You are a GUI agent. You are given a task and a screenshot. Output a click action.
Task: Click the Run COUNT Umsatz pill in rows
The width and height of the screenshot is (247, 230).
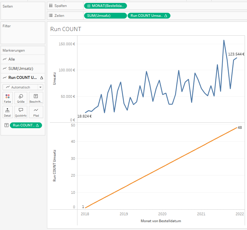[149, 16]
